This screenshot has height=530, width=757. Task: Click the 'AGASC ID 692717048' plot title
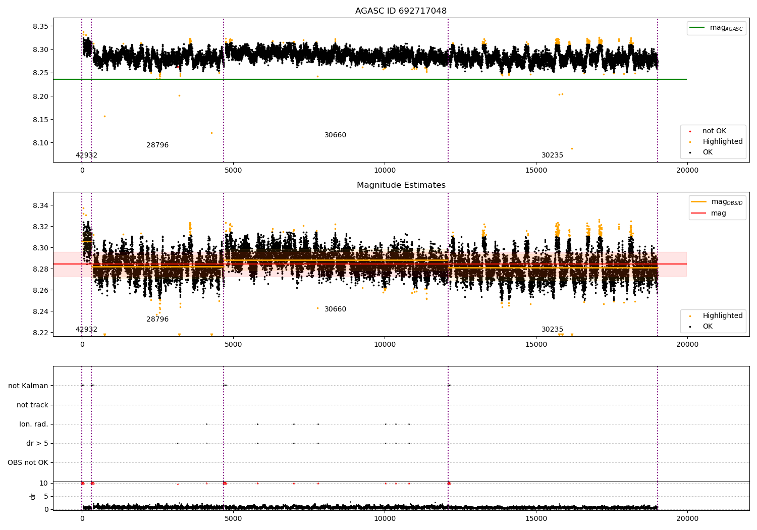click(x=401, y=11)
